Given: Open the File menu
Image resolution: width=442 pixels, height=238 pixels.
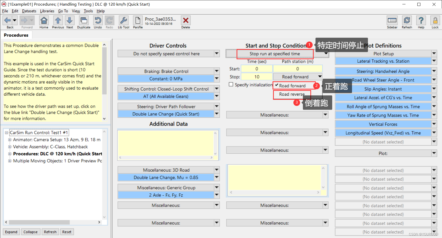Looking at the screenshot, I should tap(5, 11).
